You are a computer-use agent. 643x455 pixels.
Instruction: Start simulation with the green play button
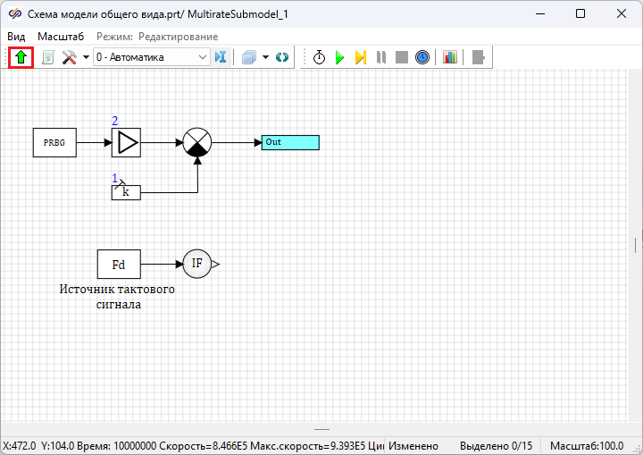[x=339, y=57]
